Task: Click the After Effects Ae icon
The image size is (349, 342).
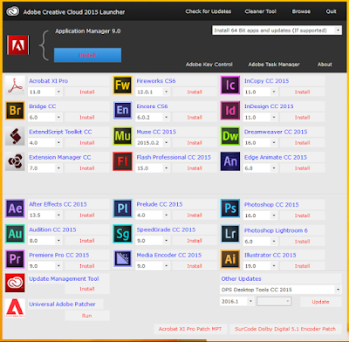Action: [15, 209]
